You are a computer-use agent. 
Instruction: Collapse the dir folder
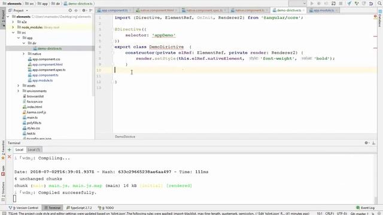click(24, 43)
